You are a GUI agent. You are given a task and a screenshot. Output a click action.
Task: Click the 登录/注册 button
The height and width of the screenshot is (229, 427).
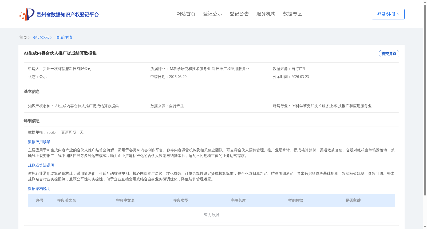388,14
